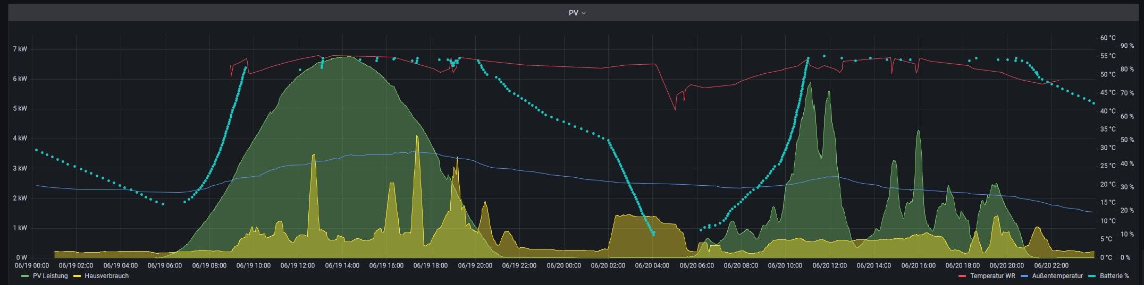Click the 06/20 22:00 time axis label

point(1051,265)
